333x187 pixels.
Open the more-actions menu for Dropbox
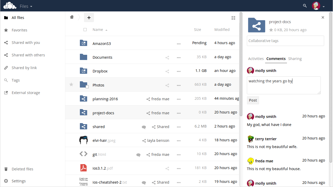(x=179, y=71)
